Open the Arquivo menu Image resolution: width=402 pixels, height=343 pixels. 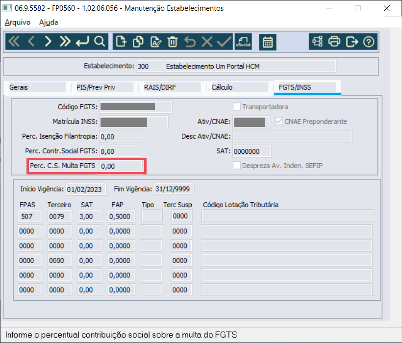[18, 22]
